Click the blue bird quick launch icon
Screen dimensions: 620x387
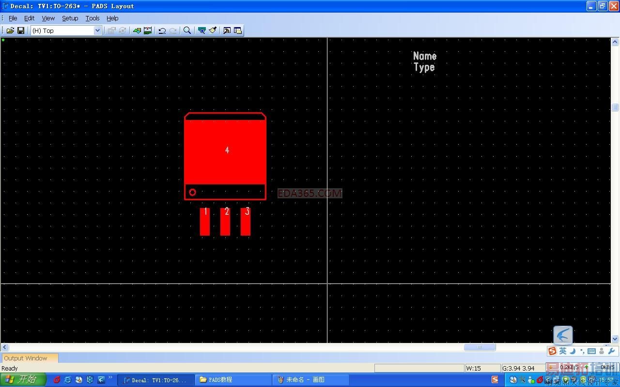[x=101, y=380]
